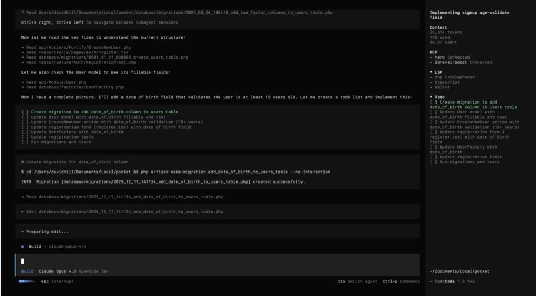Click 'Read database/factories/UserFactory.php' line

click(72, 87)
